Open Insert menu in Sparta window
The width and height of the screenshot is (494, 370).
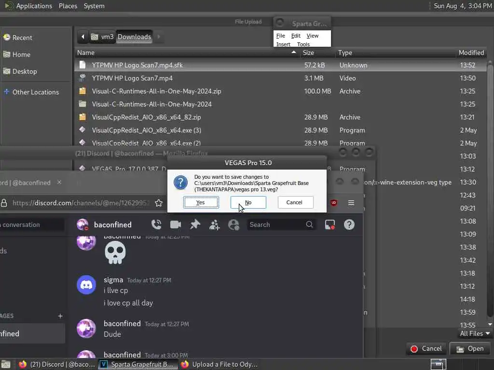tap(283, 44)
